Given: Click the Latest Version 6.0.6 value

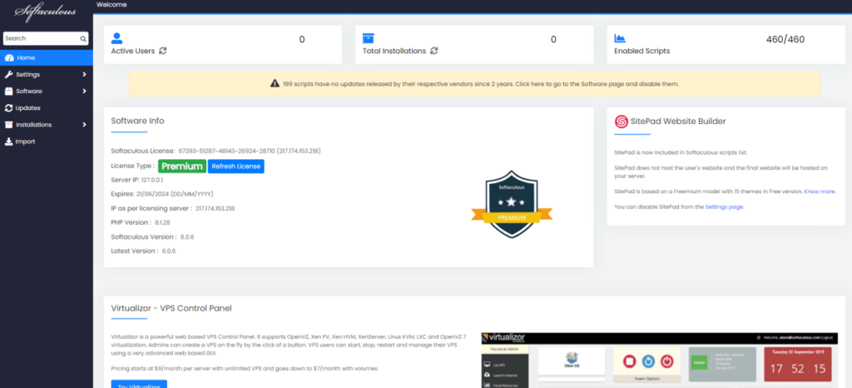Looking at the screenshot, I should pyautogui.click(x=169, y=251).
